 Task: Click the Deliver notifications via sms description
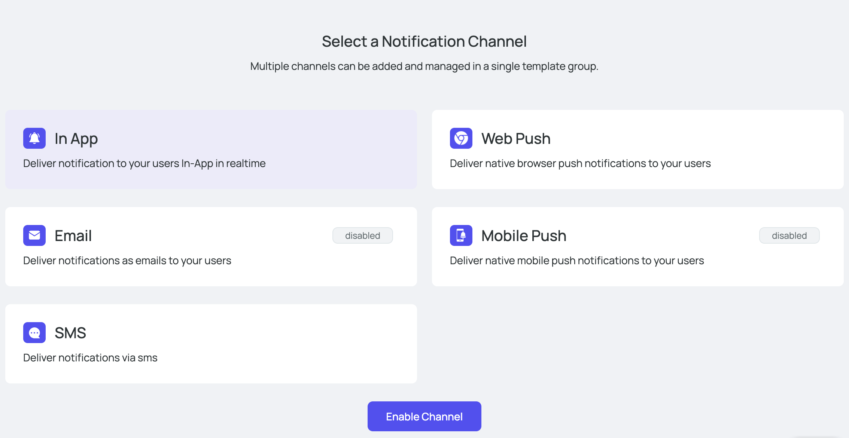tap(90, 358)
